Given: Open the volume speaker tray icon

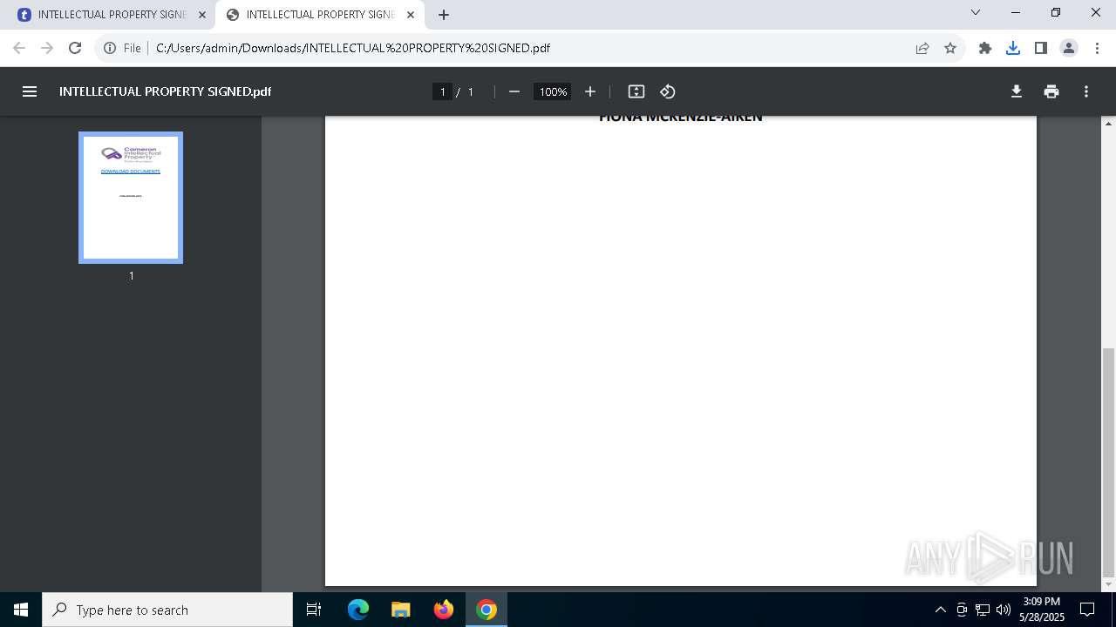Looking at the screenshot, I should click(1004, 610).
